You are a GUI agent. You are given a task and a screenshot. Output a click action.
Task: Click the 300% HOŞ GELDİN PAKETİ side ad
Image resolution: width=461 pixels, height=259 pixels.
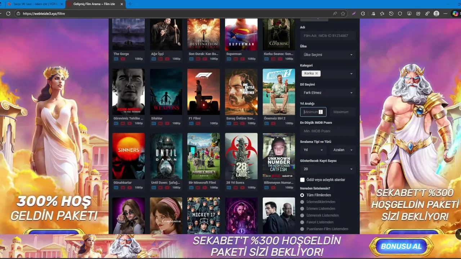point(54,127)
